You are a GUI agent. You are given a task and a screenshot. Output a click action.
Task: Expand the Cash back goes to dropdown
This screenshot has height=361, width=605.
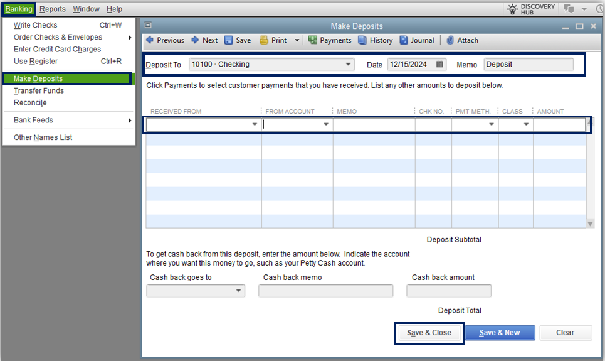point(239,291)
